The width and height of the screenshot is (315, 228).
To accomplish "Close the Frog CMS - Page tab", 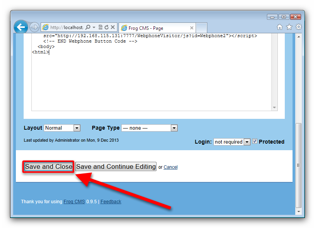I will [x=191, y=28].
